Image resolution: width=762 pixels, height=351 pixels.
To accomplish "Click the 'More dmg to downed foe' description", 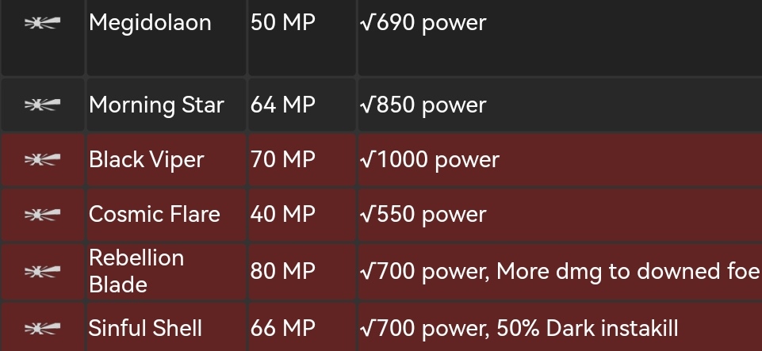I will 627,272.
